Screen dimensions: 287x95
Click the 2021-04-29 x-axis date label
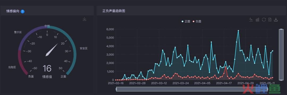tap(246, 83)
